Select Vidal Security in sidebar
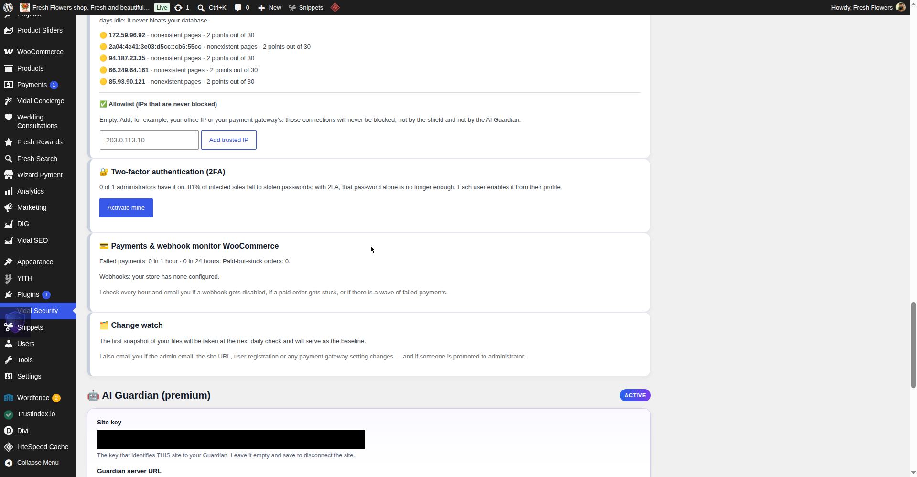 pos(38,311)
